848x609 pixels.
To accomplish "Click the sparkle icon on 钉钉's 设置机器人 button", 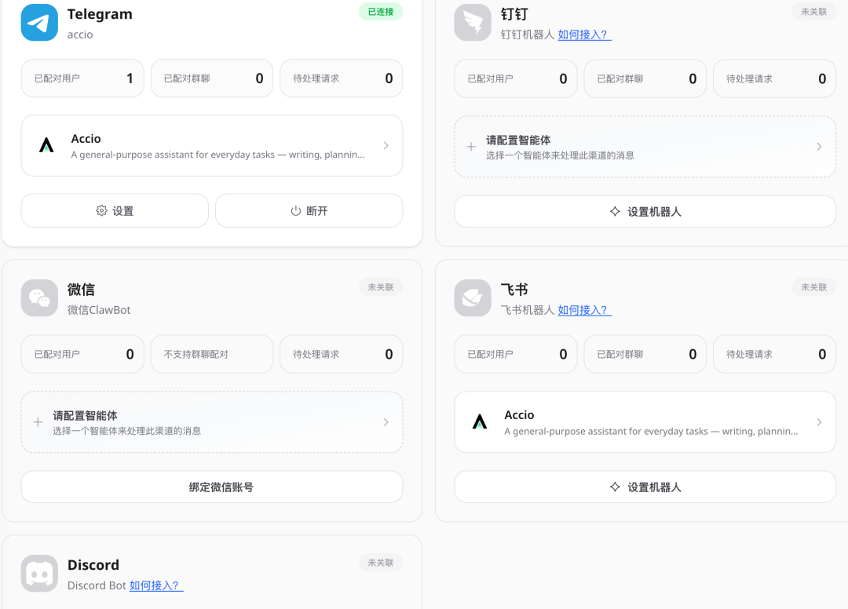I will click(x=615, y=210).
